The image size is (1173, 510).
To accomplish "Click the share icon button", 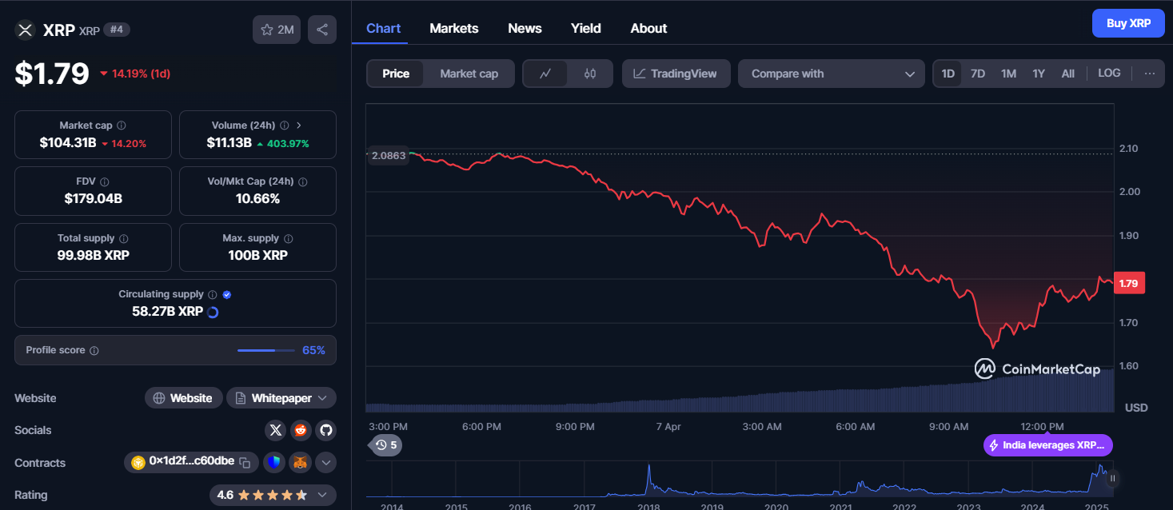I will pos(322,30).
